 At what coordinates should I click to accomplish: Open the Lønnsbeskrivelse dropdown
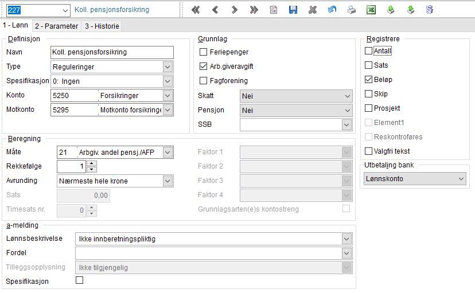[346, 239]
